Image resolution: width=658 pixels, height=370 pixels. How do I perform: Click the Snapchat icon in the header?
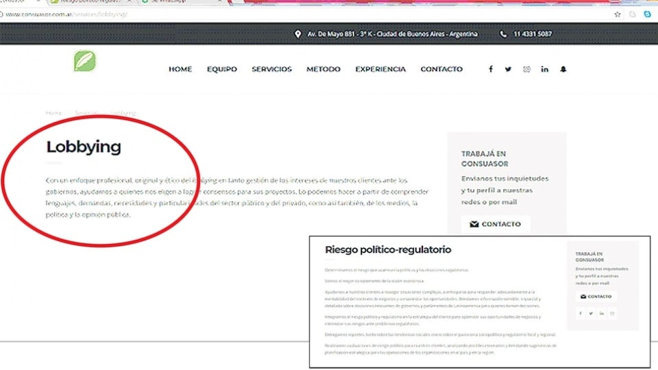click(x=563, y=69)
